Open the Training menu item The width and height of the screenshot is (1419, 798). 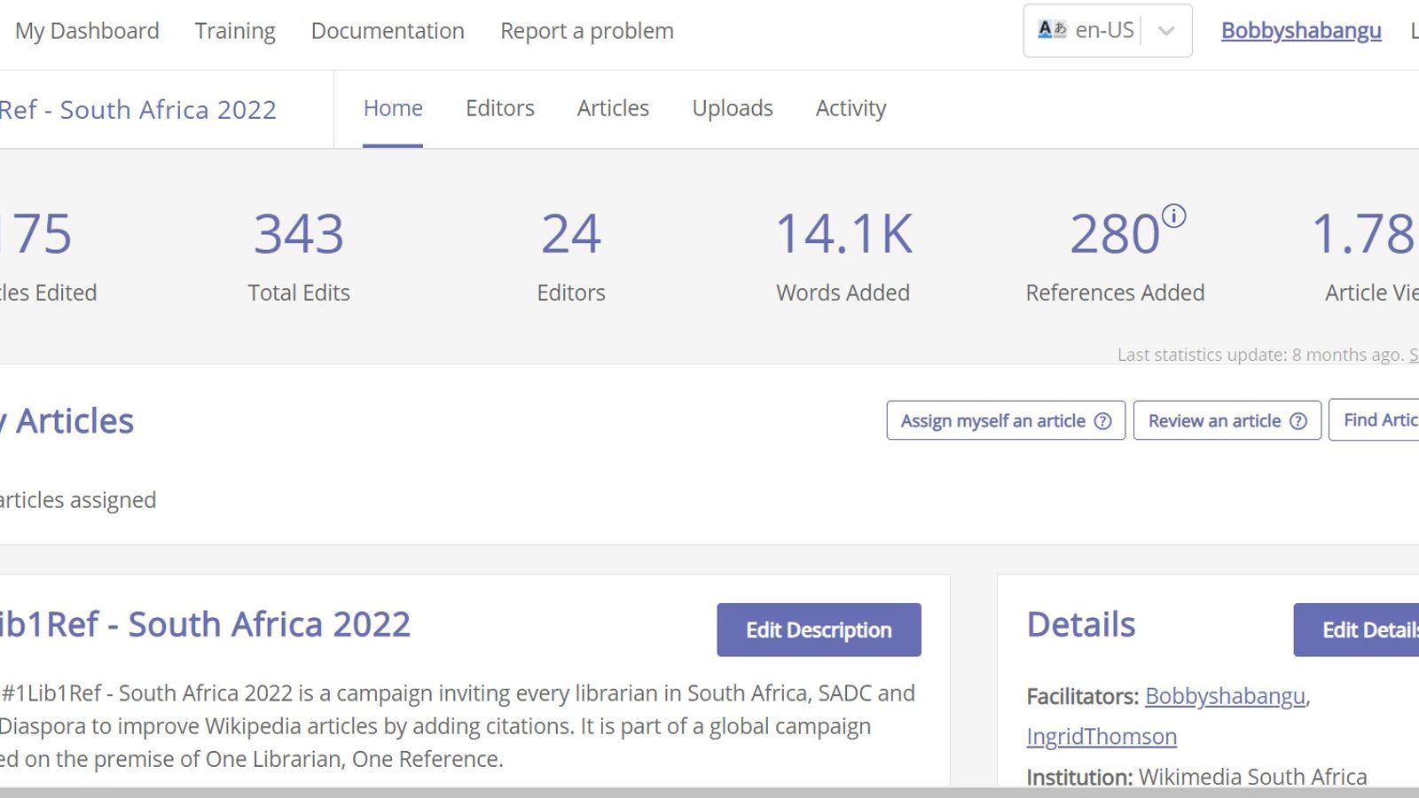235,31
